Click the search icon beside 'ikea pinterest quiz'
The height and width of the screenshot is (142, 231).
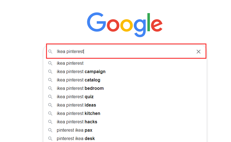[50, 97]
